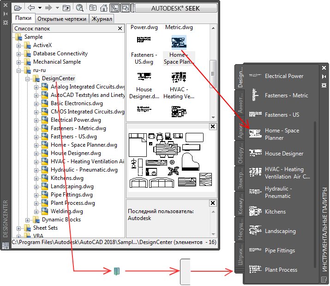Viewport: 330px width, 286px height.
Task: Select Electrical Power.dwg in tree
Action: tap(76, 120)
